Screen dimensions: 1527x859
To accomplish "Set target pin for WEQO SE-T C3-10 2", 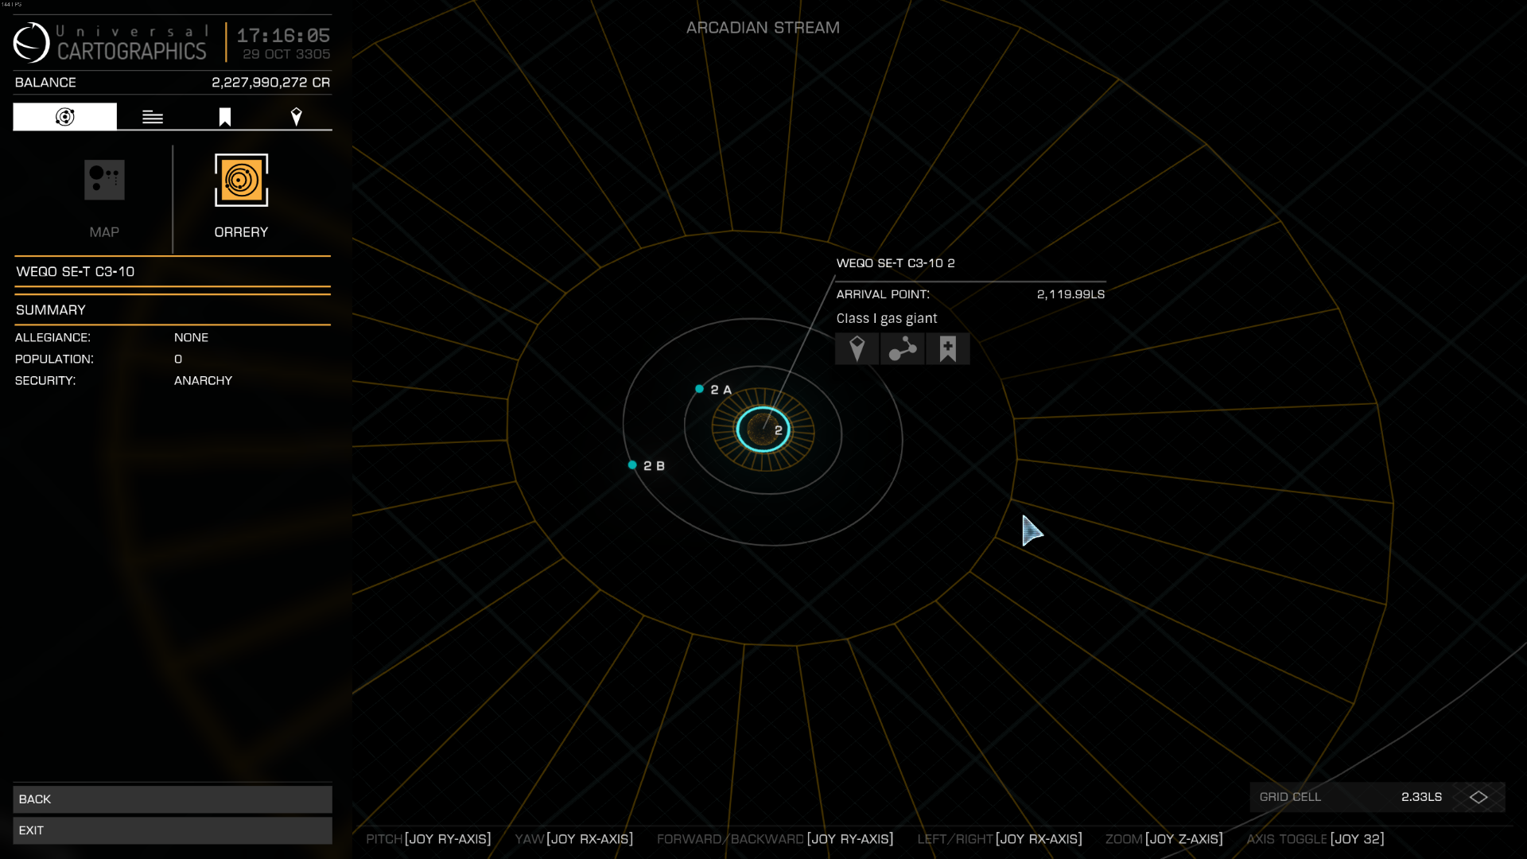I will (857, 349).
